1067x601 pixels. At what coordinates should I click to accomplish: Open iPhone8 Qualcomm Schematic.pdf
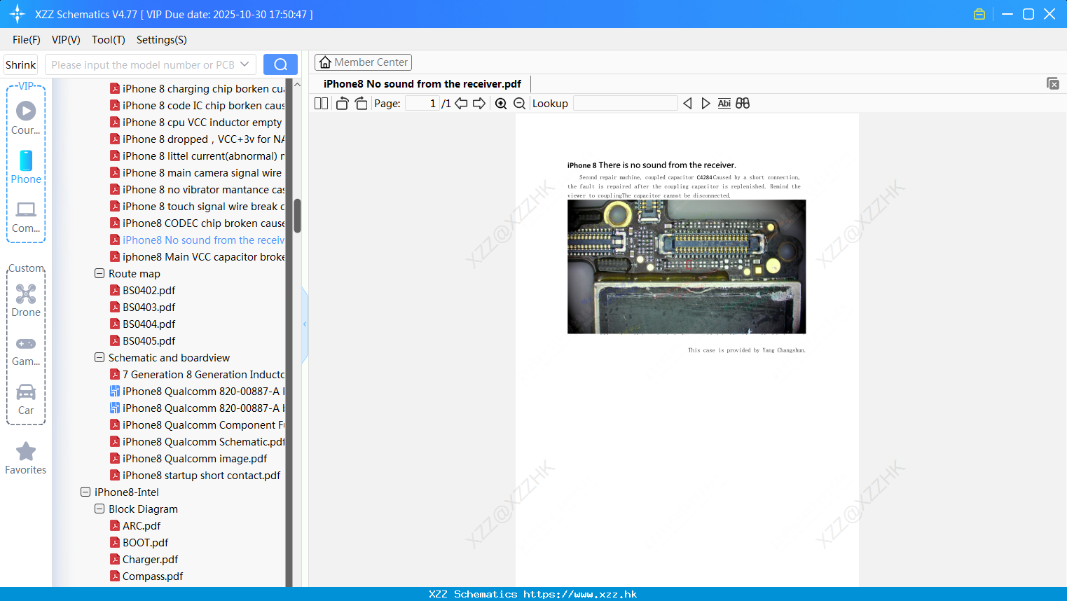(x=198, y=441)
